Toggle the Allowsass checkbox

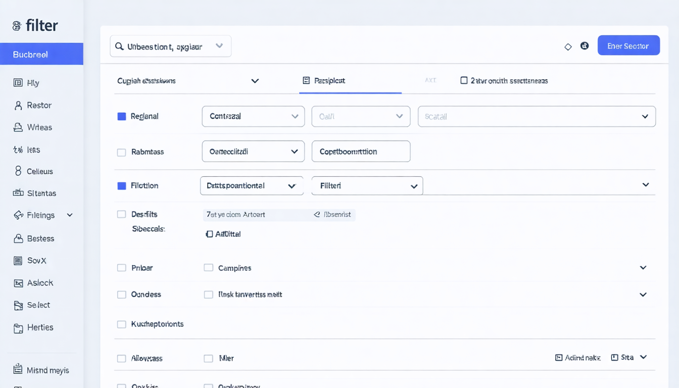121,359
